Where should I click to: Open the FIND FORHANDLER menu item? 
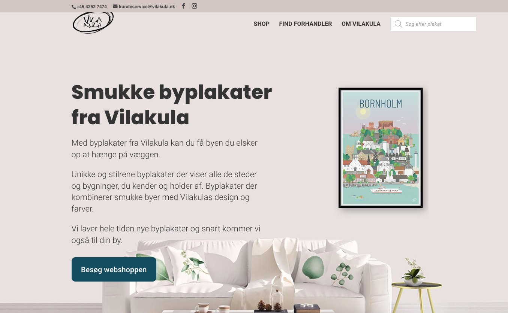pyautogui.click(x=305, y=24)
